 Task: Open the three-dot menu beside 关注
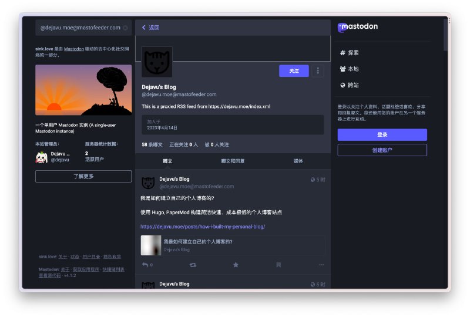318,71
